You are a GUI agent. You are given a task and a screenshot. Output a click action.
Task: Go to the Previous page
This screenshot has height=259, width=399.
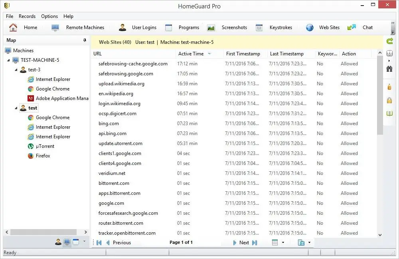119,243
